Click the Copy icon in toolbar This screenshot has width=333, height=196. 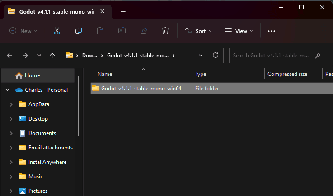[79, 31]
